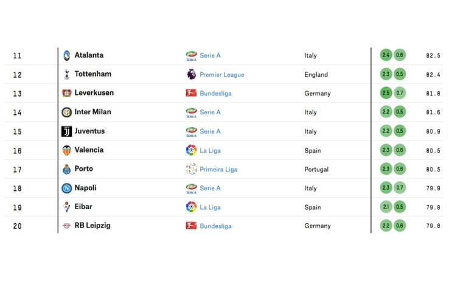Click the Leverkusen club crest icon
449x281 pixels.
point(66,93)
